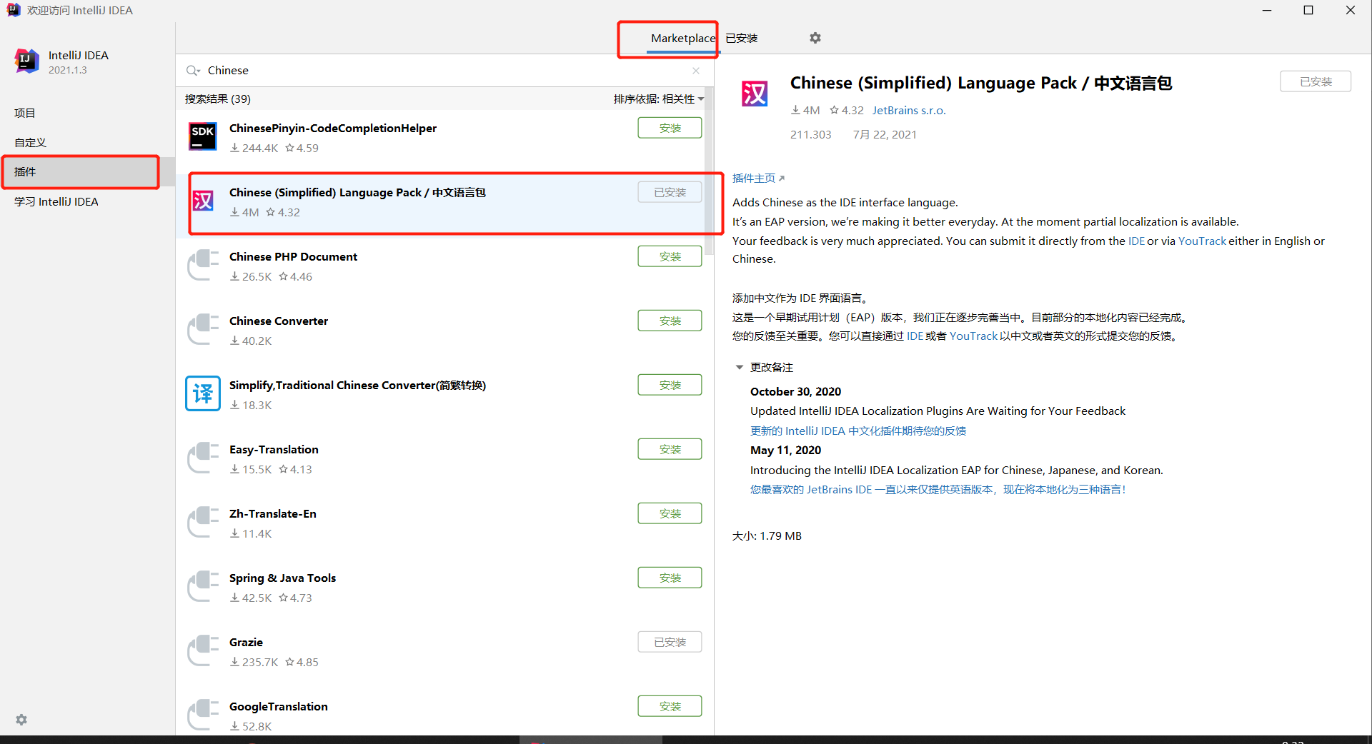Image resolution: width=1372 pixels, height=744 pixels.
Task: Click the large language pack detail icon
Action: [755, 94]
